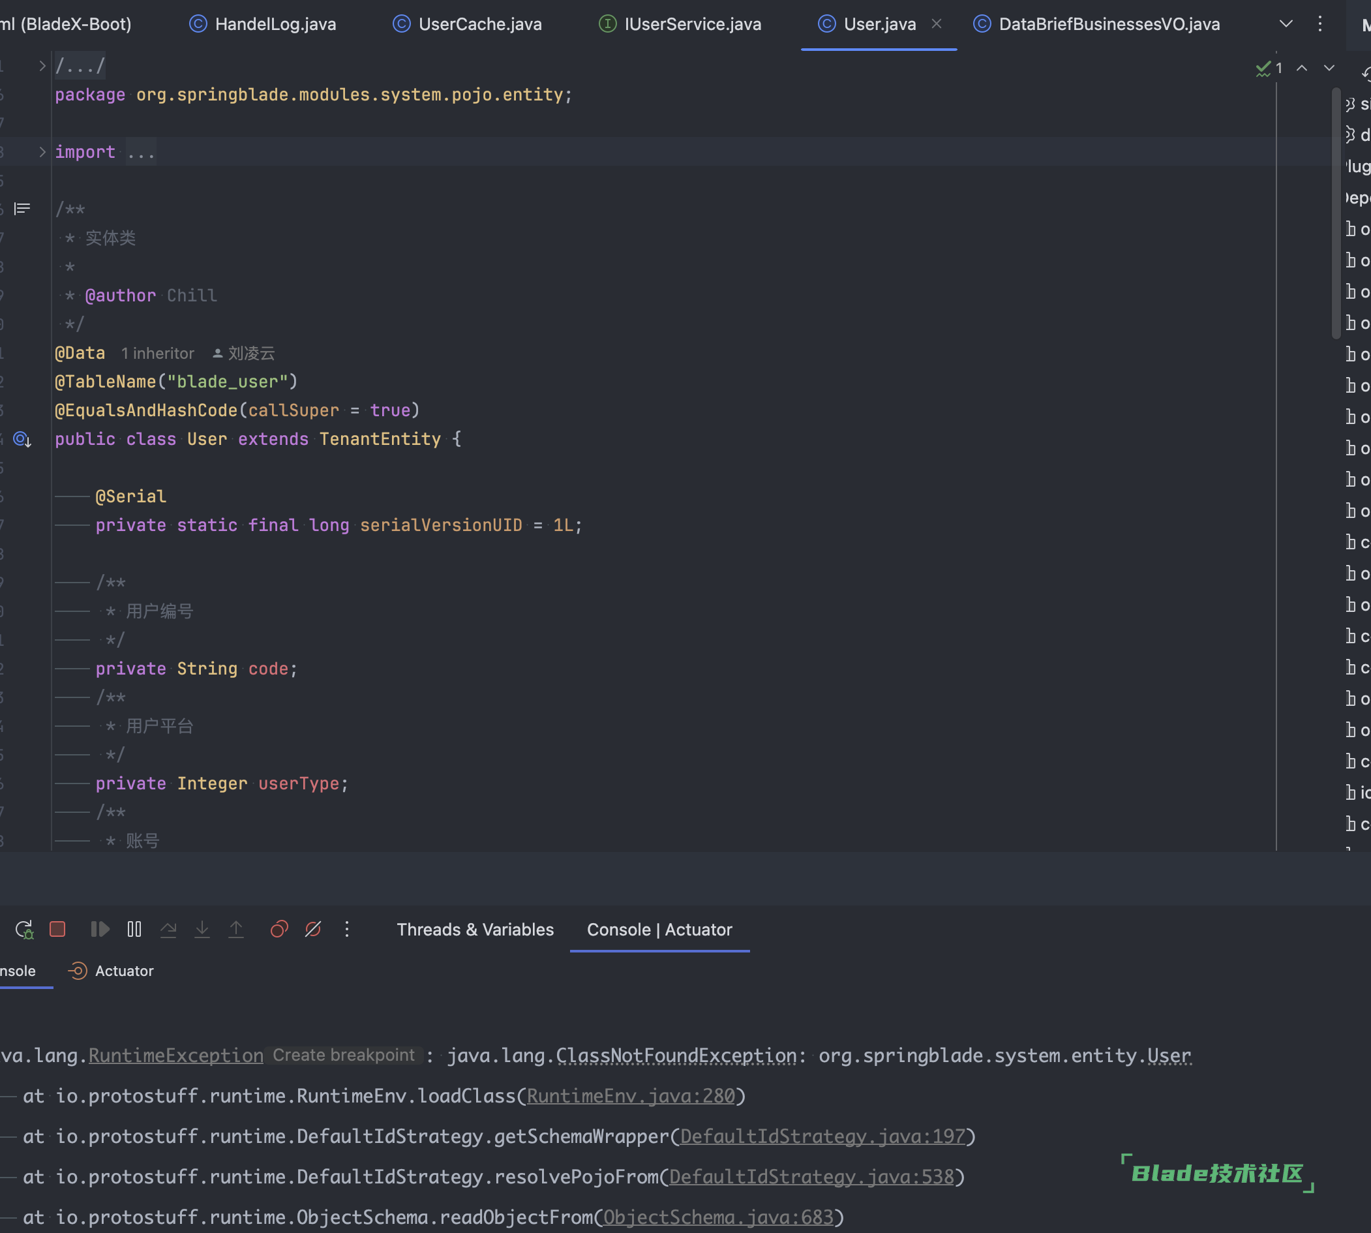Open the Actuator sub-tab
The height and width of the screenshot is (1233, 1371).
tap(112, 971)
